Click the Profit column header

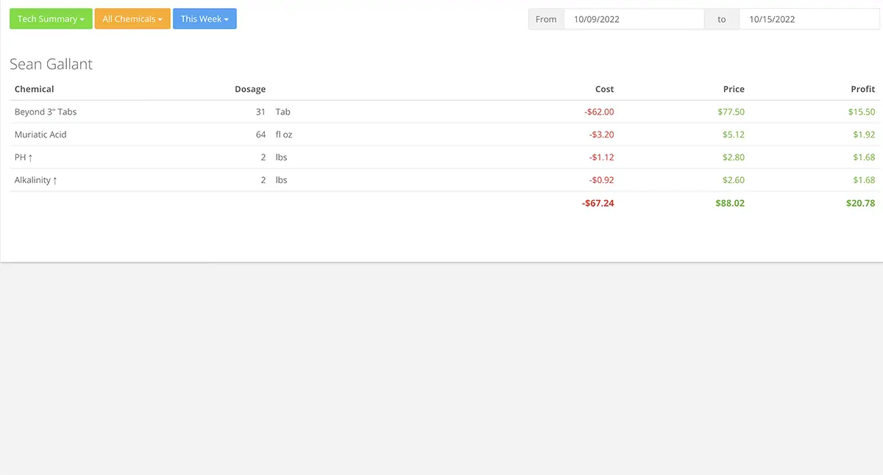tap(863, 89)
